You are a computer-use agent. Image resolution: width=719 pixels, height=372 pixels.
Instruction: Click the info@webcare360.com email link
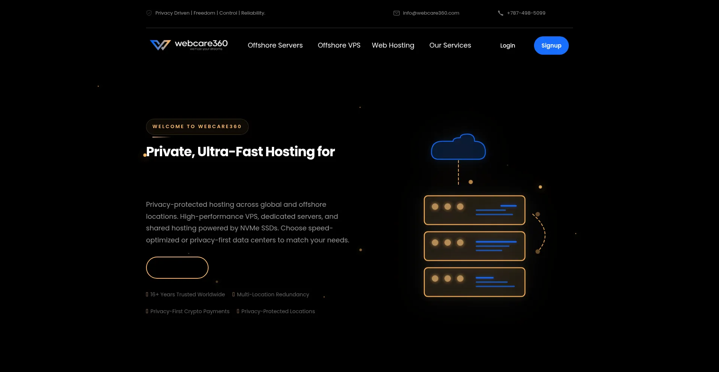click(431, 13)
